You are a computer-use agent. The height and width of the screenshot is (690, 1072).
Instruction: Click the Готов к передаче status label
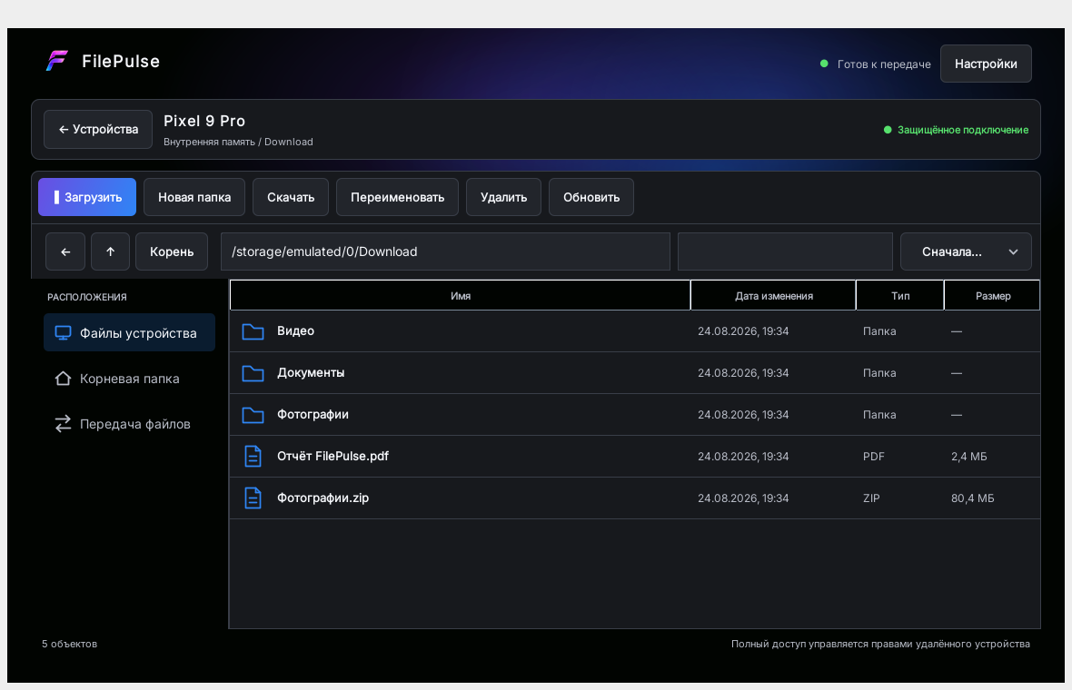pos(884,64)
